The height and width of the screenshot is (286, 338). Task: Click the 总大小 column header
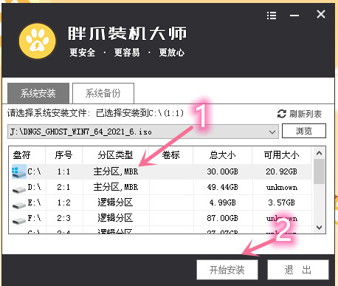pyautogui.click(x=222, y=155)
